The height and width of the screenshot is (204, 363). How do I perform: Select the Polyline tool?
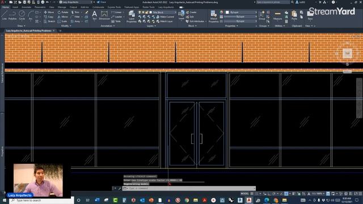(x=12, y=15)
